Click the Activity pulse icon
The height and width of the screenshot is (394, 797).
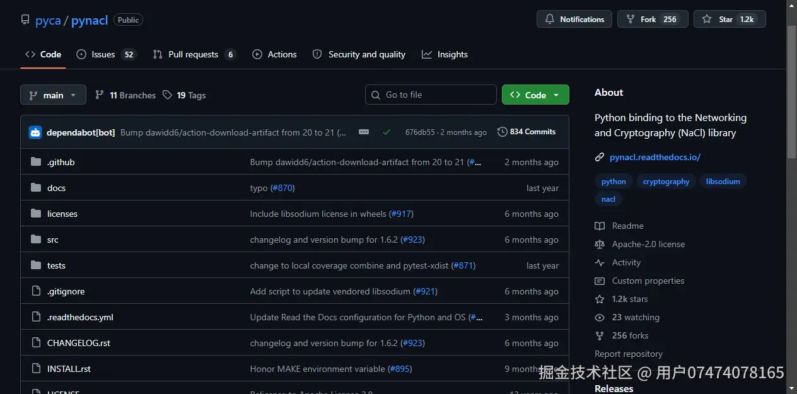600,262
